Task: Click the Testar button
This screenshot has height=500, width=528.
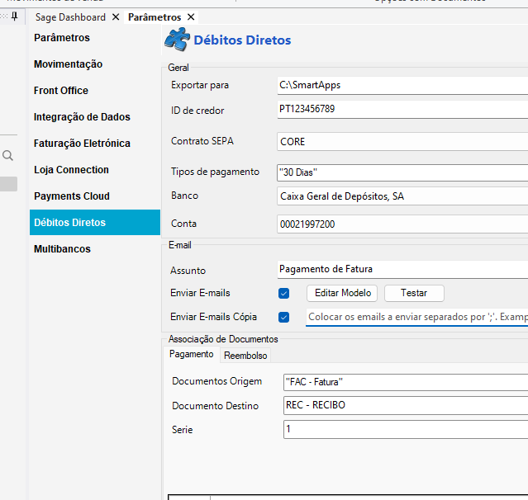Action: coord(414,293)
